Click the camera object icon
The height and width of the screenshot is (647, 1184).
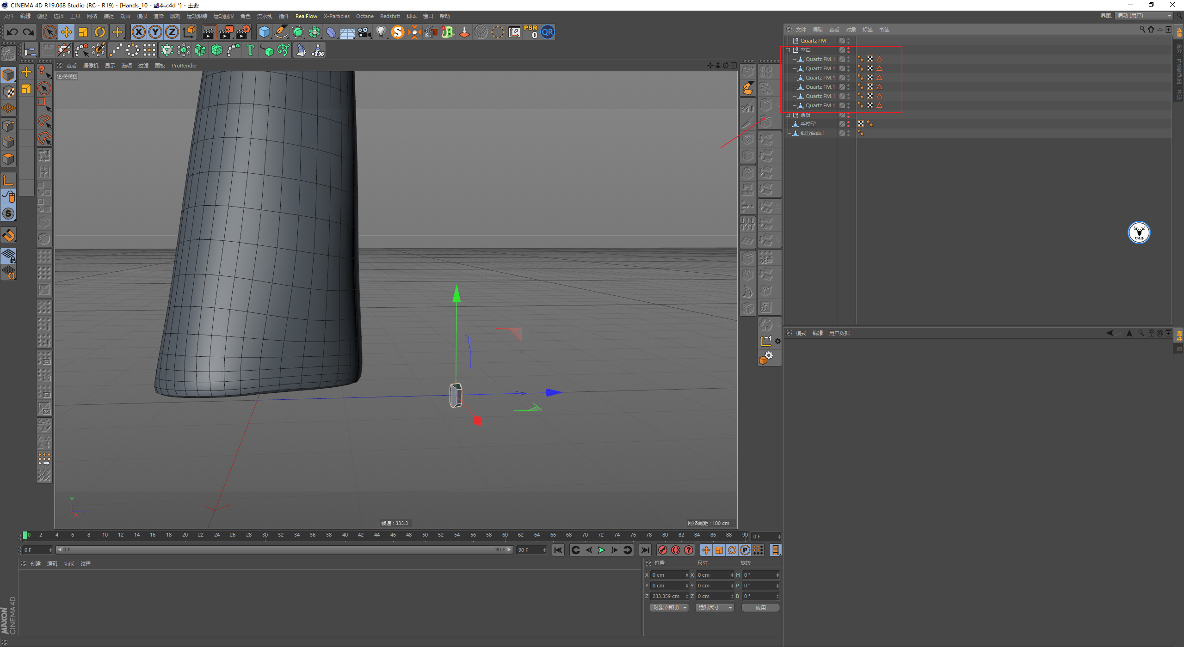(364, 32)
